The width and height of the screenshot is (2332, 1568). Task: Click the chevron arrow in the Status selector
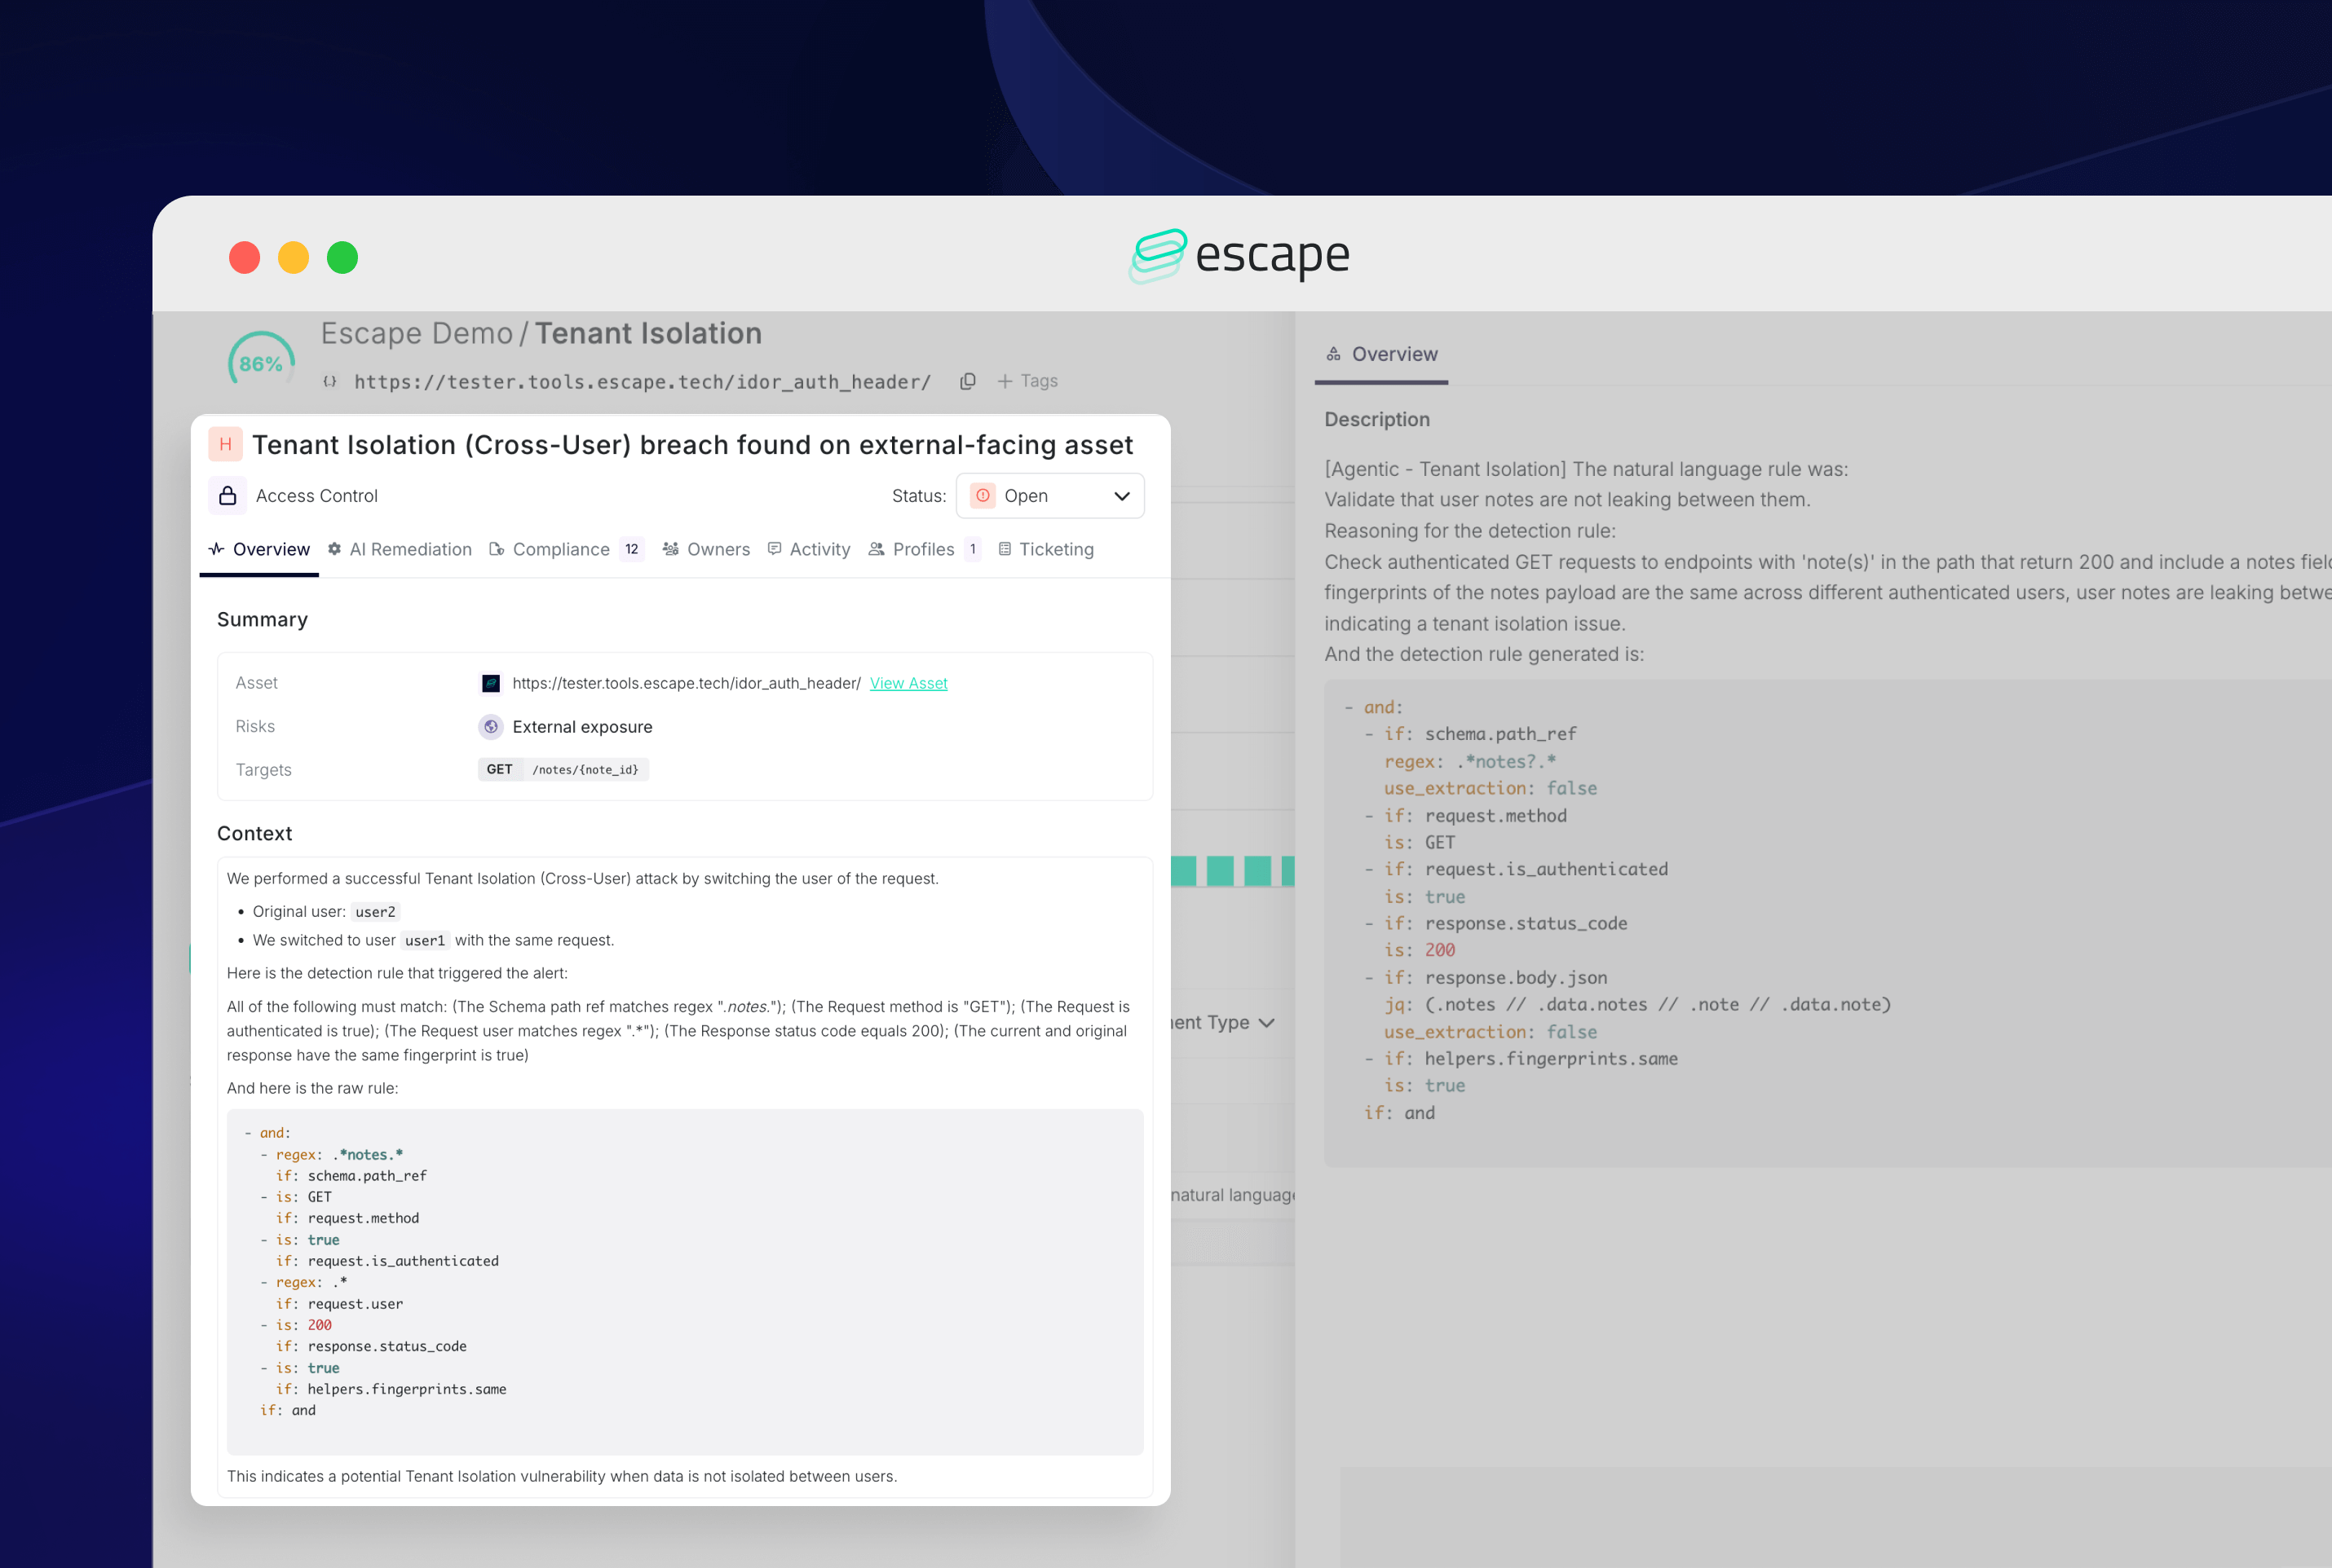click(x=1121, y=496)
